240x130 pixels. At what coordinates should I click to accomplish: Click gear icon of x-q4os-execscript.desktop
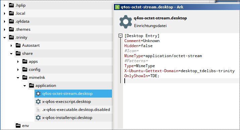pos(38,102)
